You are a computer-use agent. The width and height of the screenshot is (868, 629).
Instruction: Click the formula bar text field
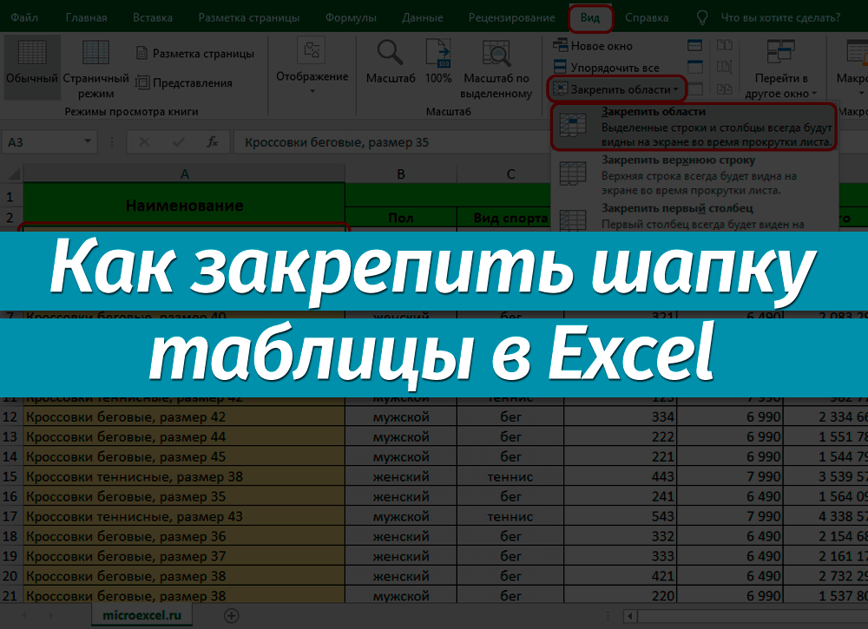tap(393, 142)
